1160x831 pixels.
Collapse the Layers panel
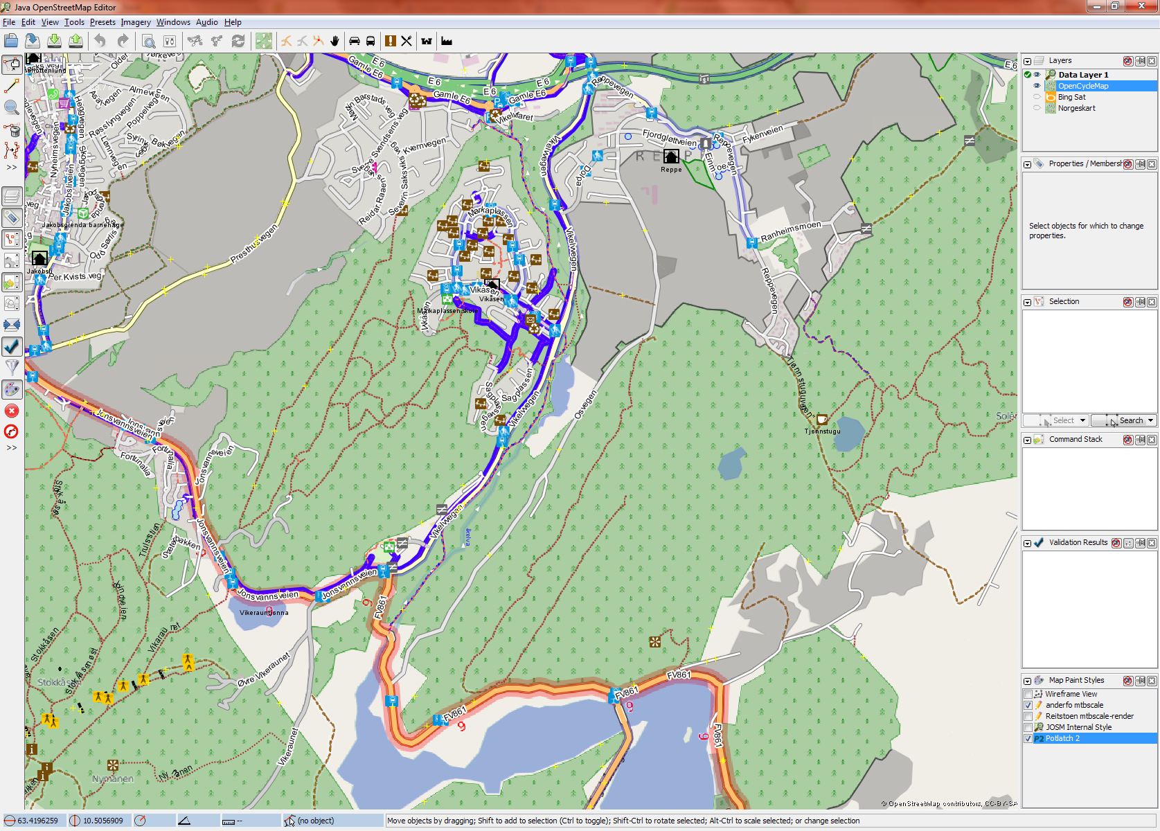pos(1028,61)
